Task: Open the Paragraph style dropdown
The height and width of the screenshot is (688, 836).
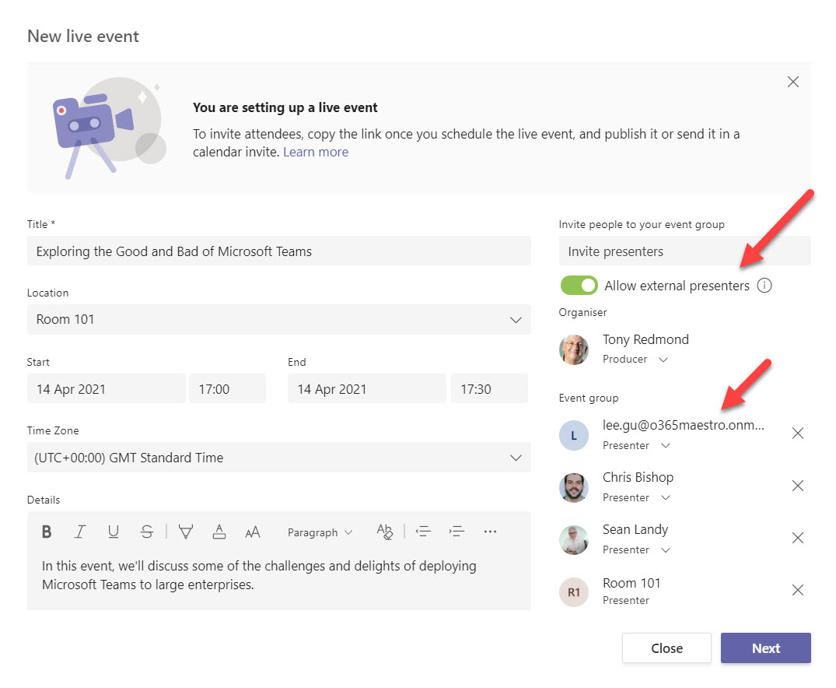Action: (320, 532)
